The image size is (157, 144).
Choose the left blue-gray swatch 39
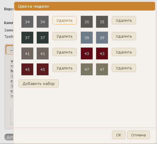click(x=87, y=38)
